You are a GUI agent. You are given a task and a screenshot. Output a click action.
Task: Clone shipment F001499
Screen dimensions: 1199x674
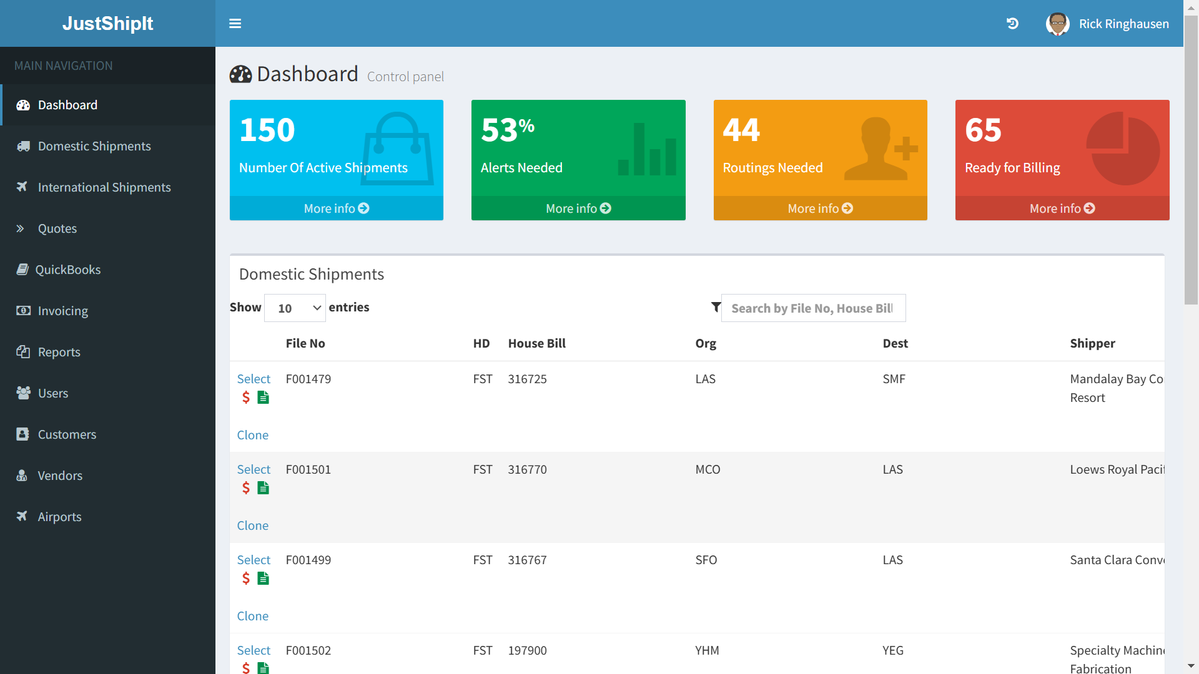(253, 616)
